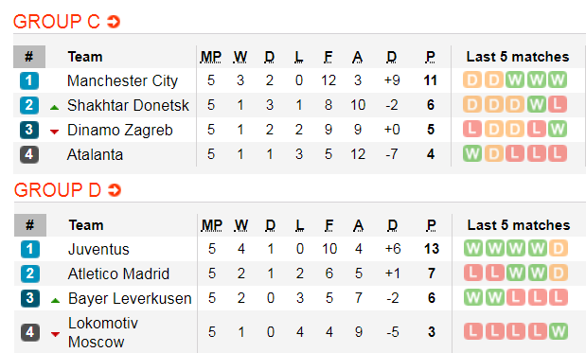Click Juventus's orange draw badge
Image resolution: width=586 pixels, height=353 pixels.
(x=559, y=248)
